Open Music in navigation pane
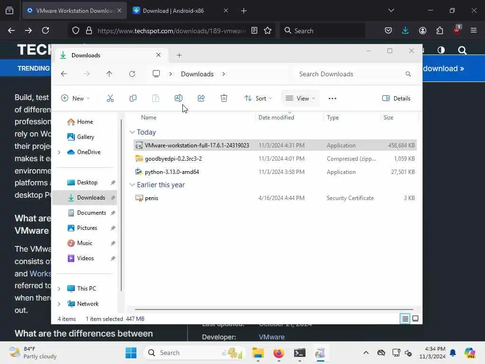 [84, 243]
